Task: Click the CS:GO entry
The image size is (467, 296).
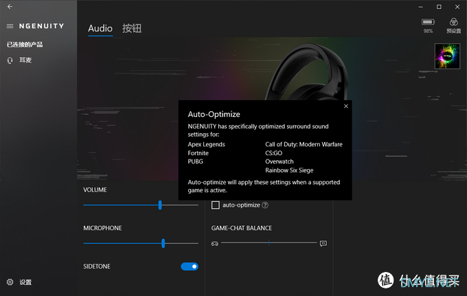Action: pyautogui.click(x=274, y=153)
